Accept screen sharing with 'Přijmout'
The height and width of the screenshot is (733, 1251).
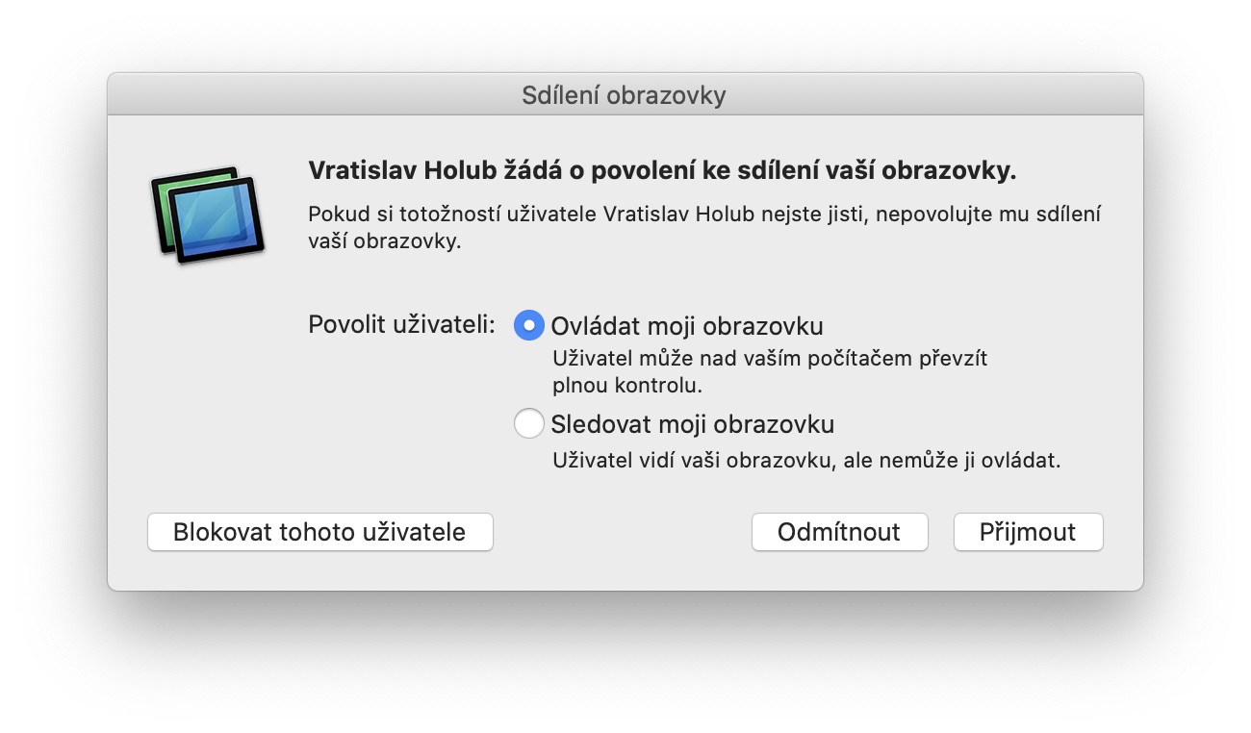click(1028, 532)
